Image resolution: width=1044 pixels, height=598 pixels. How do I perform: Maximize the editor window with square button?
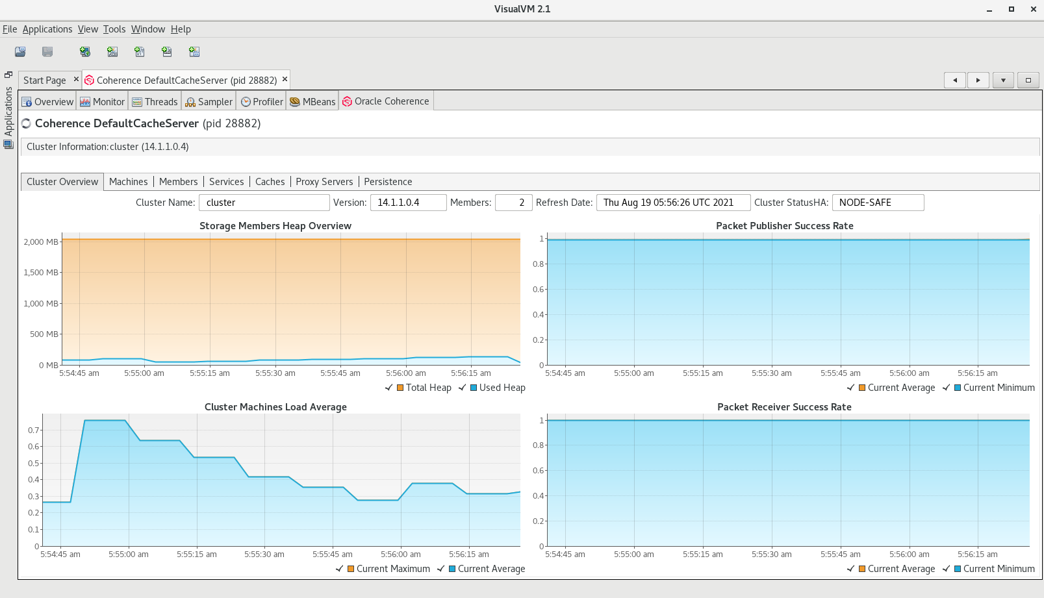coord(1028,81)
